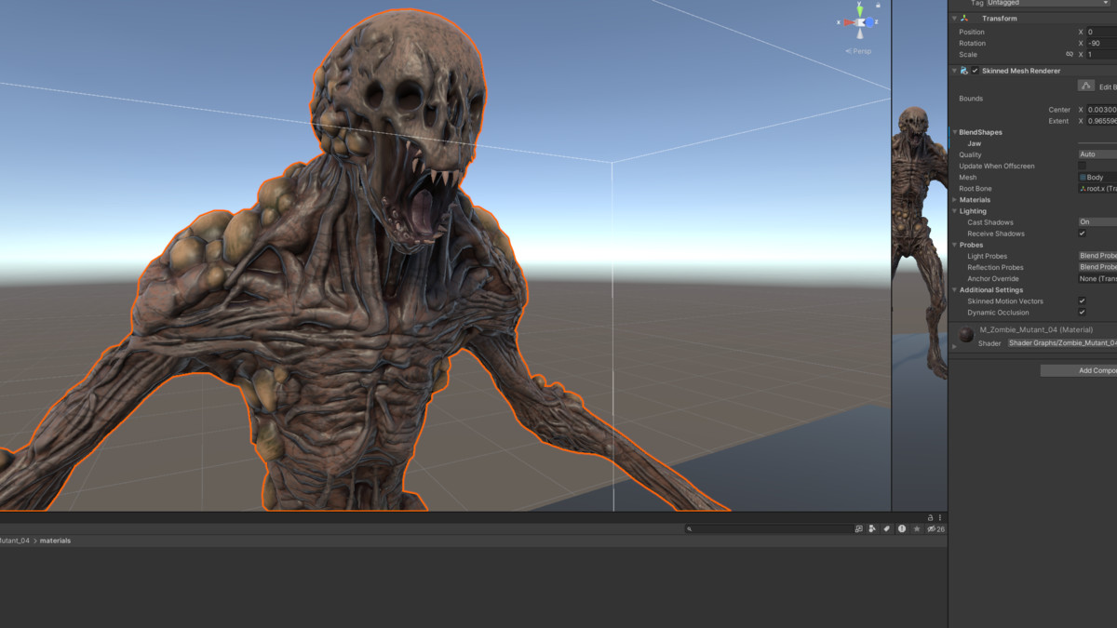Click the Mesh field Body object icon
The image size is (1117, 628).
pos(1083,178)
